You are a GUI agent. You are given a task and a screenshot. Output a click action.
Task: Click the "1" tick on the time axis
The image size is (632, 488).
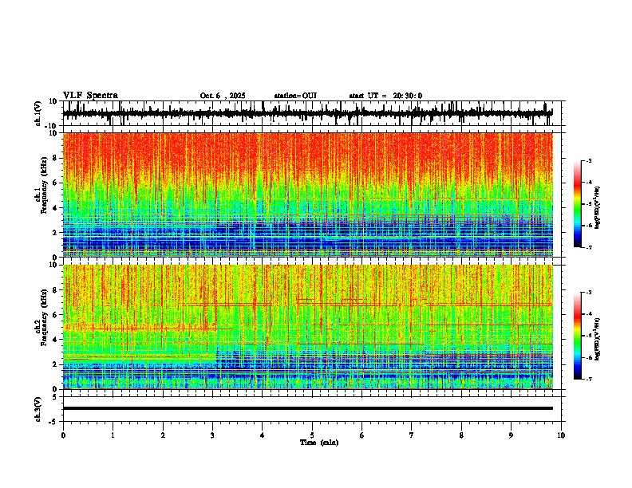(x=113, y=435)
